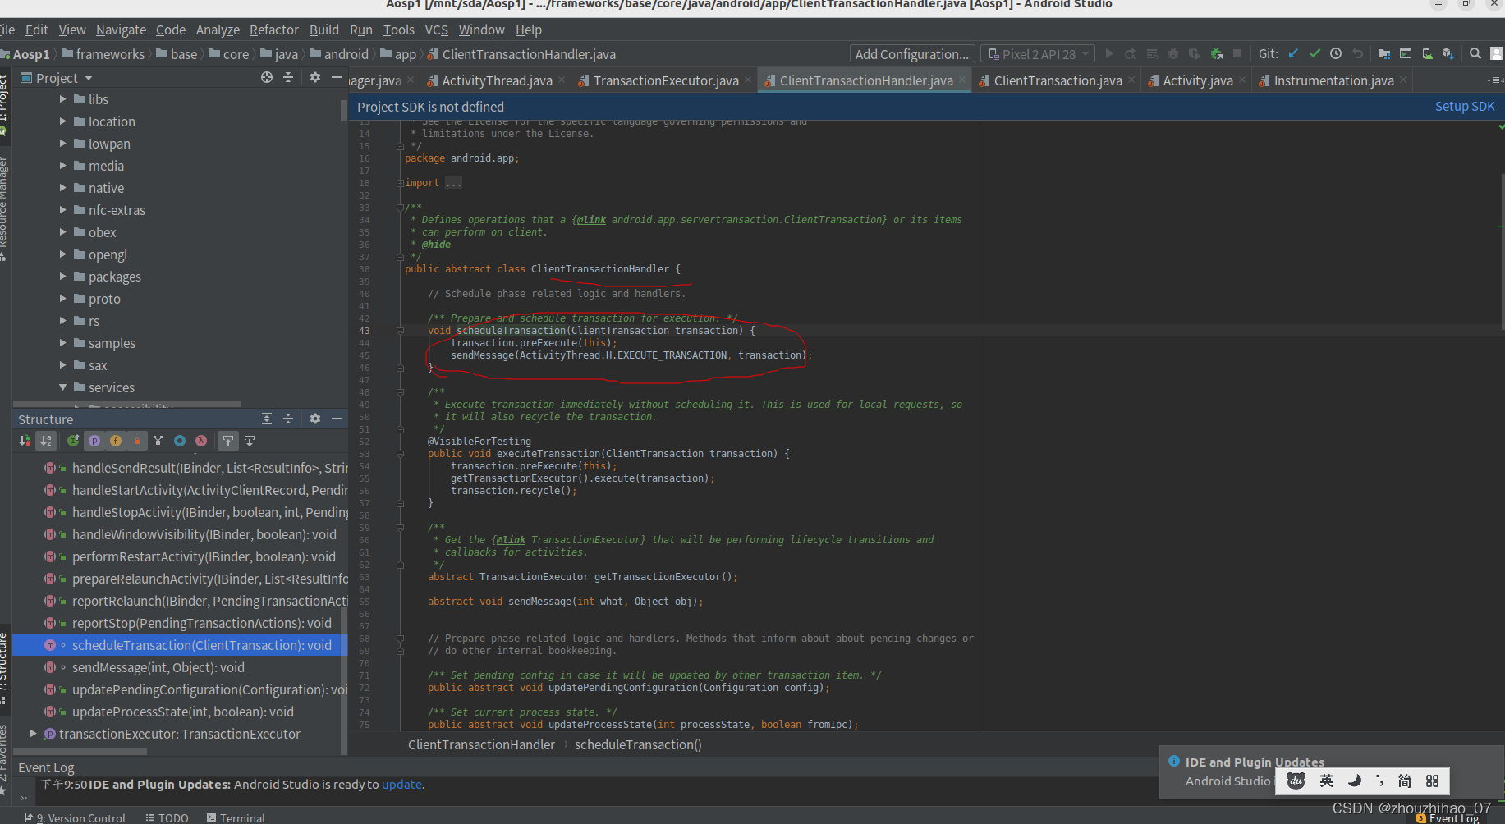Expand transactionExecutor node in Structure
The image size is (1505, 824).
point(33,734)
